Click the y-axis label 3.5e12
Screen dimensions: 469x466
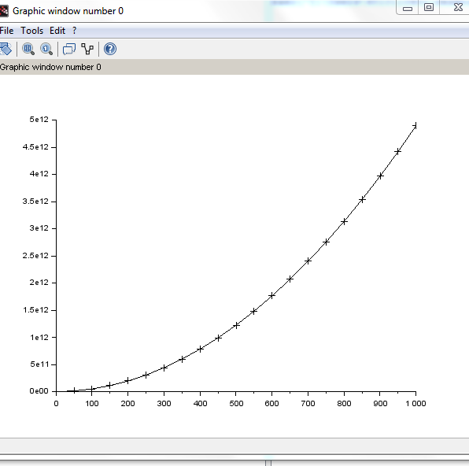pos(35,202)
